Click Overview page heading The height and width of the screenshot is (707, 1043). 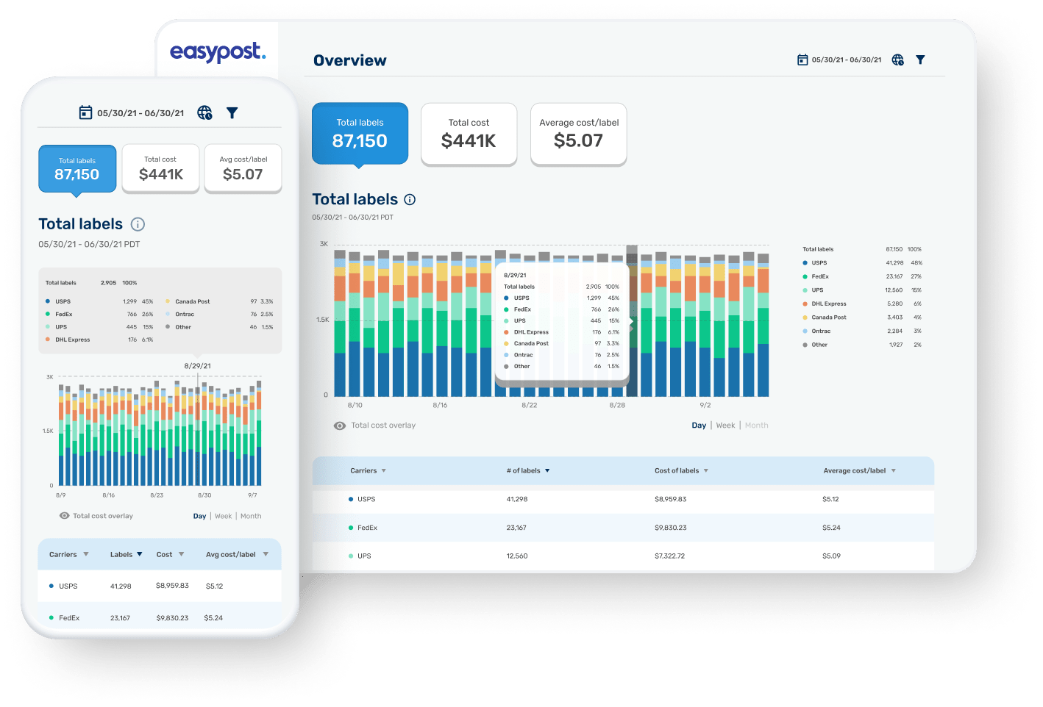[349, 60]
